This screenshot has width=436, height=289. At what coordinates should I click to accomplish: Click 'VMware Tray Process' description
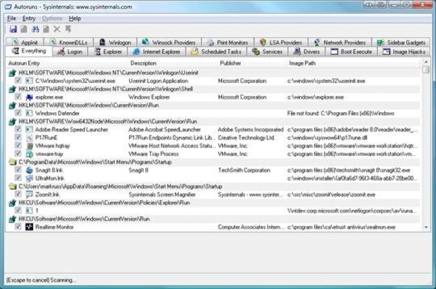pyautogui.click(x=154, y=154)
